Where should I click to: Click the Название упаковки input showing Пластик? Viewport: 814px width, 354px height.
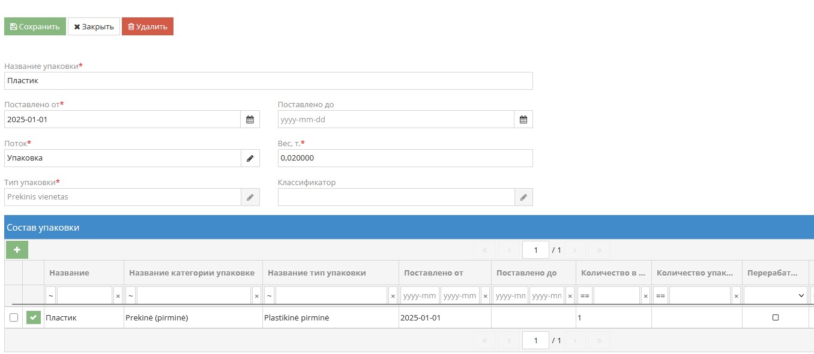(268, 80)
